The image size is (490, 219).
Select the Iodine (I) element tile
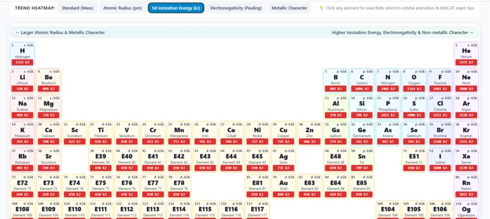tap(440, 160)
